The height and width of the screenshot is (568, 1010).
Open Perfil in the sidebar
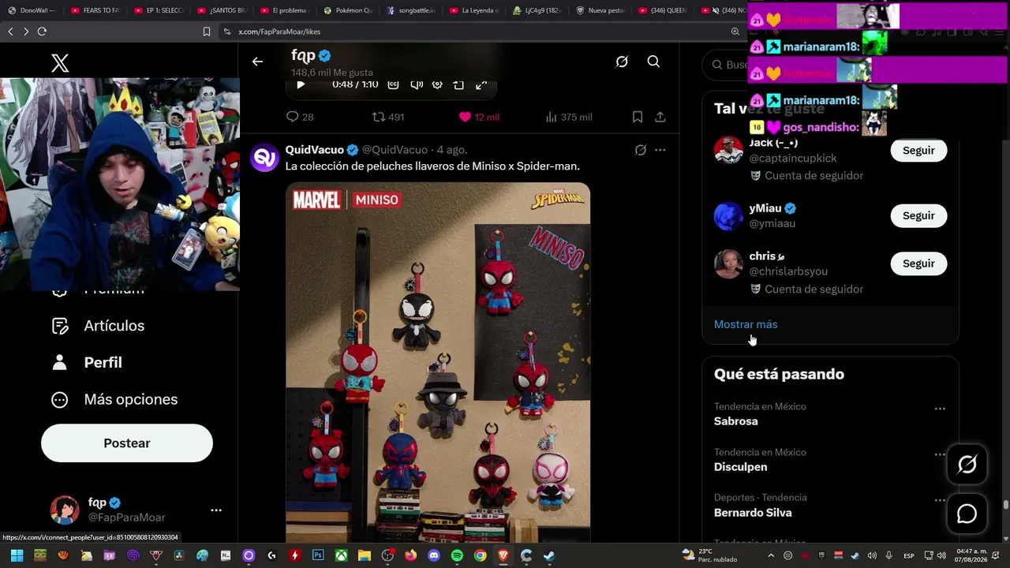(88, 363)
